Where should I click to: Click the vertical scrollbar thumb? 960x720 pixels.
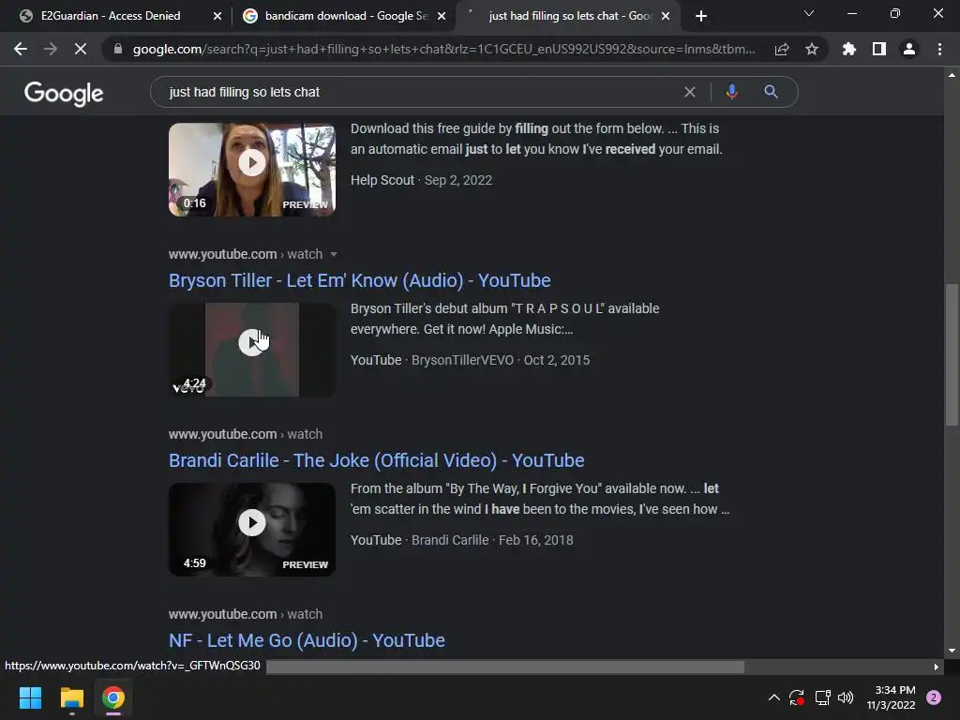pos(952,354)
